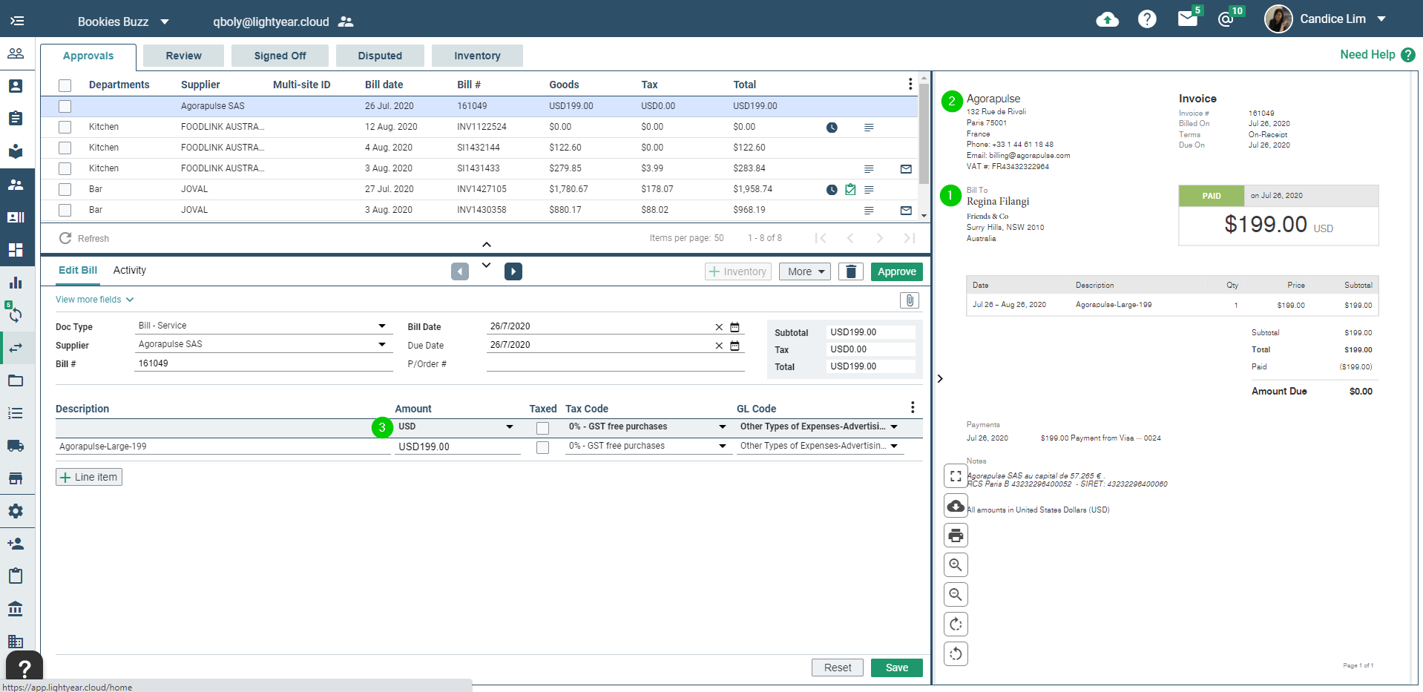The height and width of the screenshot is (692, 1423).
Task: Open the mail inbox icon with badge
Action: click(1187, 19)
